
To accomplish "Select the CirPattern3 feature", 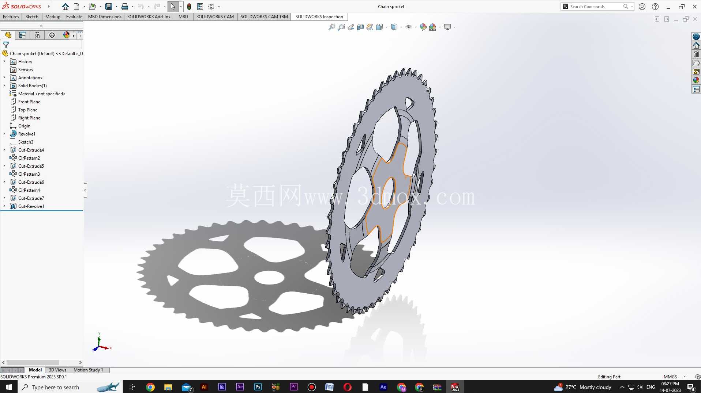I will (x=29, y=174).
